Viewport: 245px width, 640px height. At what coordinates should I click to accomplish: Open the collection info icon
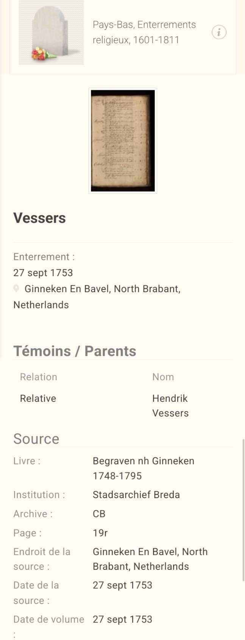[x=219, y=32]
